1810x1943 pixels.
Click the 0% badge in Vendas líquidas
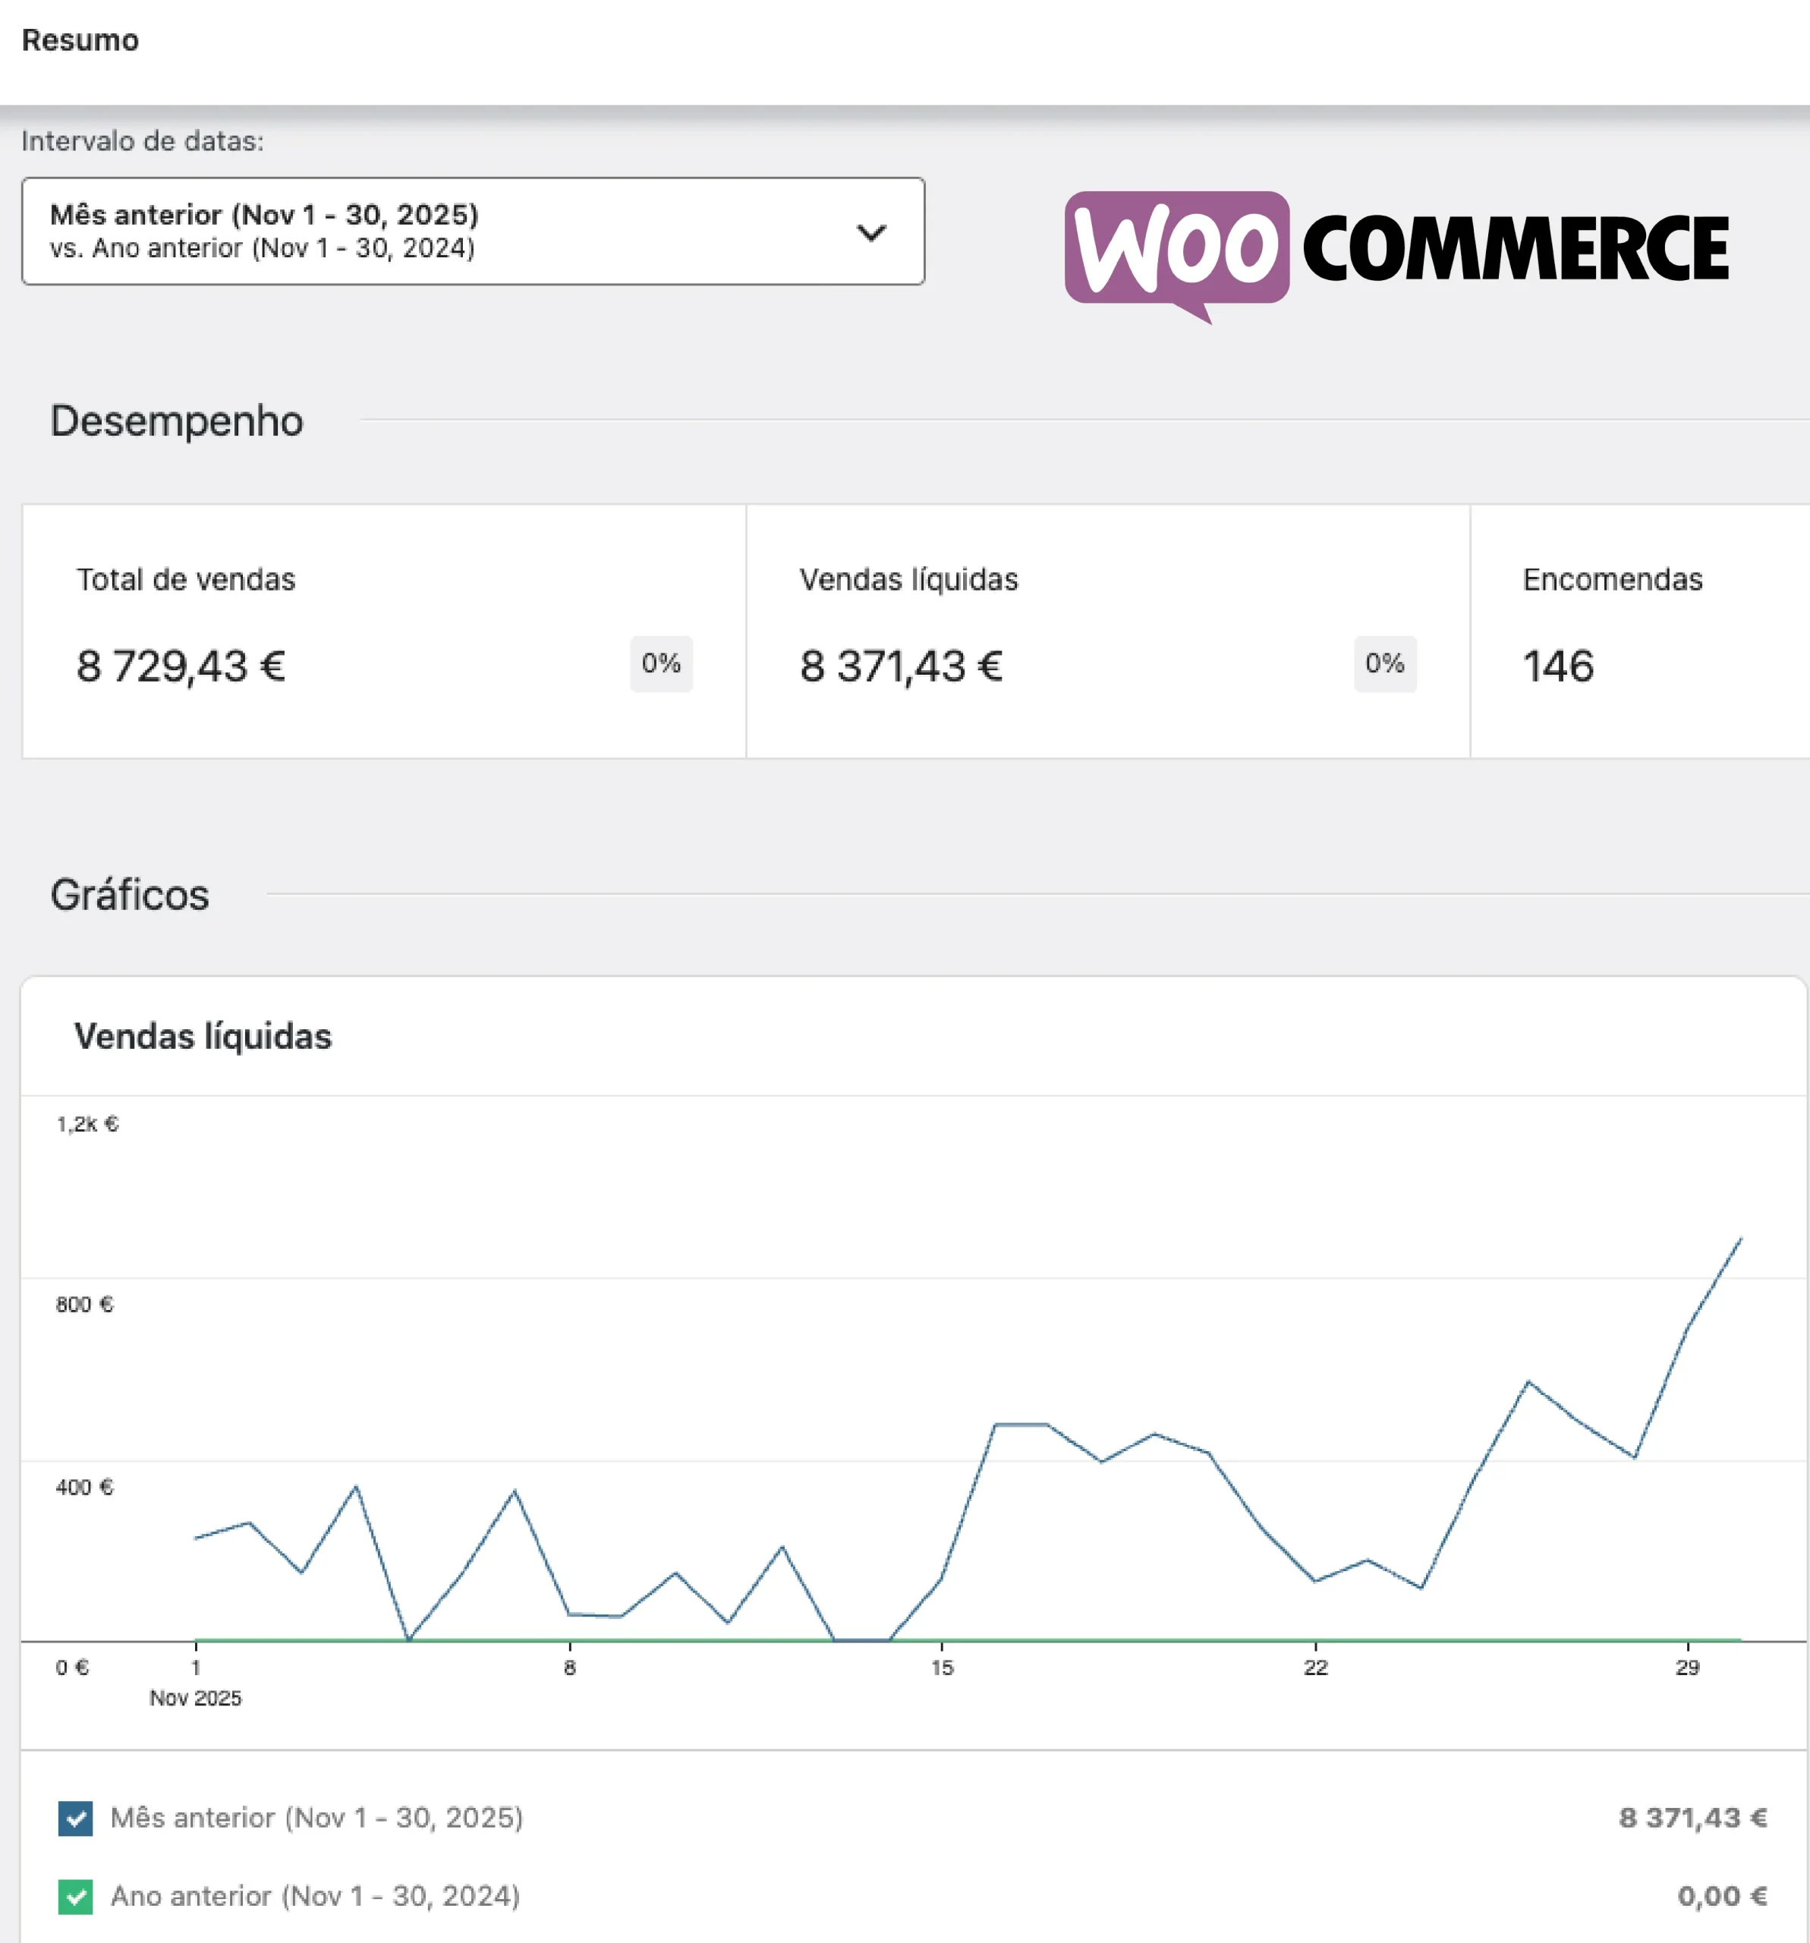[x=1384, y=663]
